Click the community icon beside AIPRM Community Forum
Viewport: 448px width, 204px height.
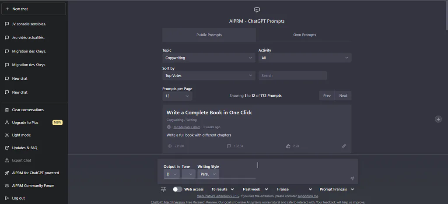click(7, 186)
